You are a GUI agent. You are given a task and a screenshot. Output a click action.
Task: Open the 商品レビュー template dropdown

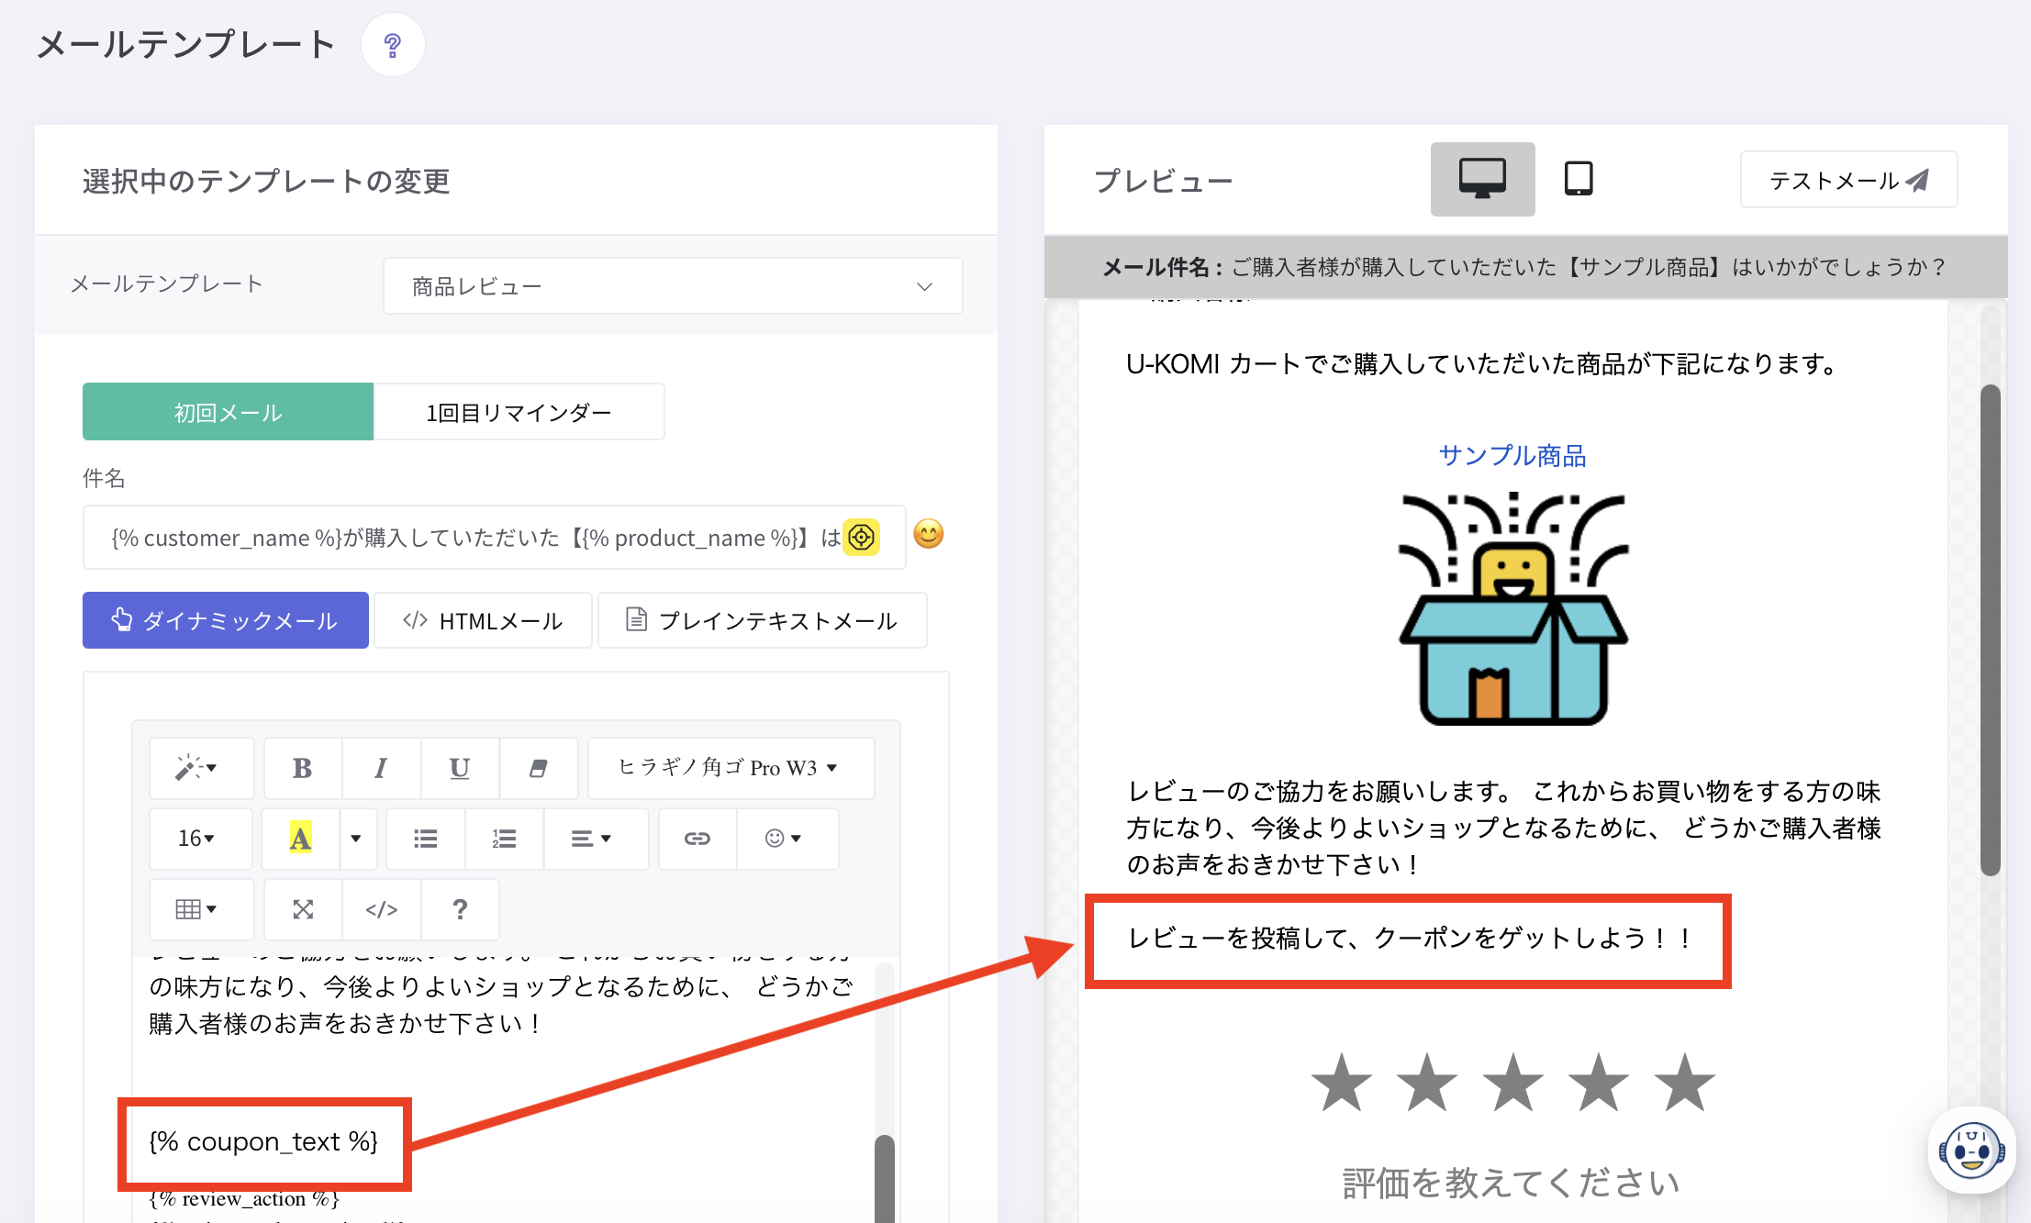click(x=672, y=286)
